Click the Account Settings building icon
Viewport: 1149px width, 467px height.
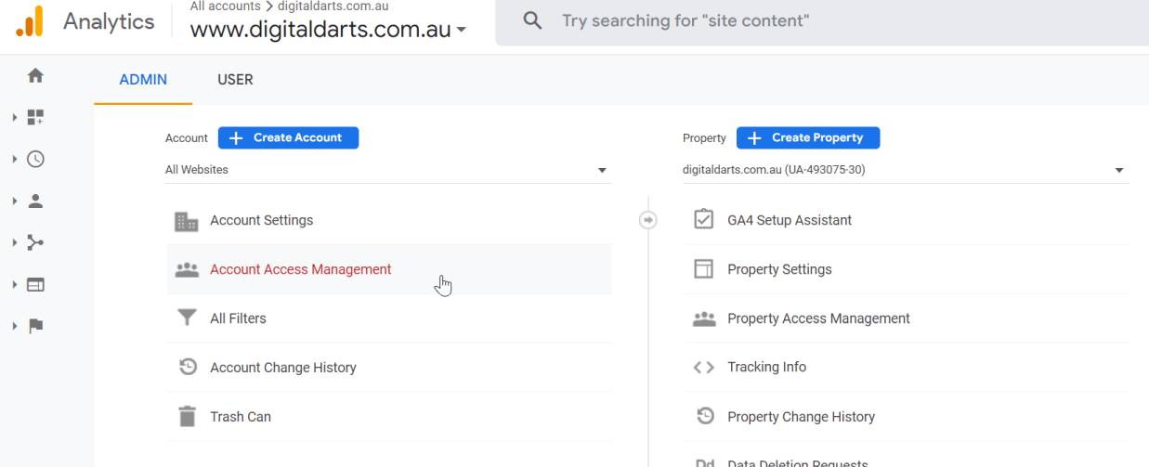pyautogui.click(x=187, y=221)
